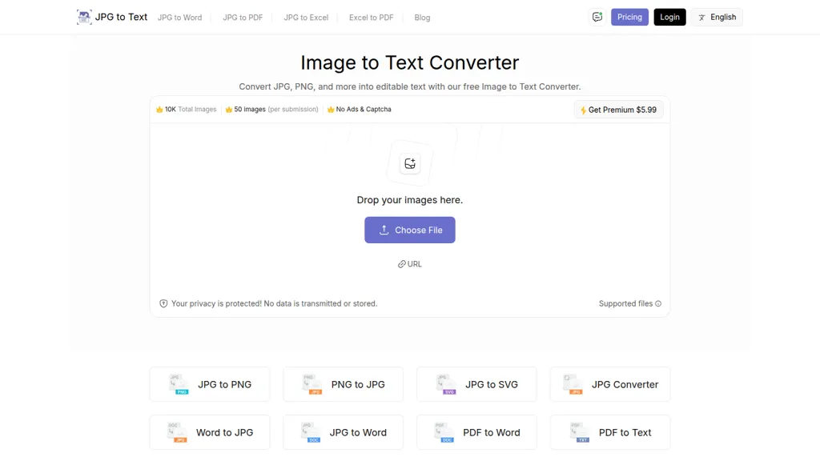Select Excel to PDF in the navigation
The image size is (820, 461).
coord(372,18)
